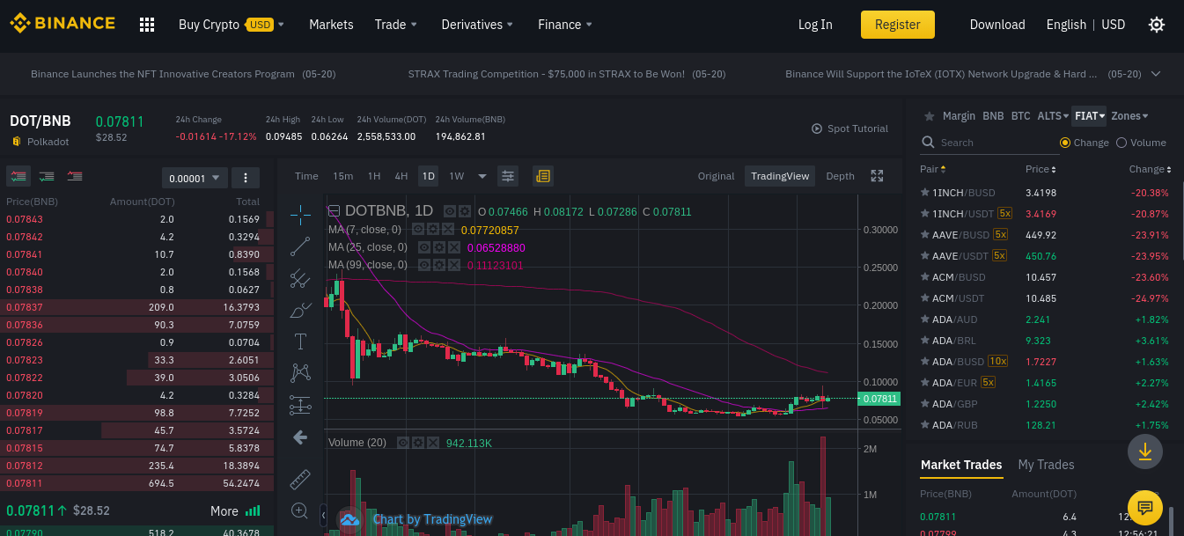Click the Log In link
This screenshot has width=1184, height=536.
815,25
